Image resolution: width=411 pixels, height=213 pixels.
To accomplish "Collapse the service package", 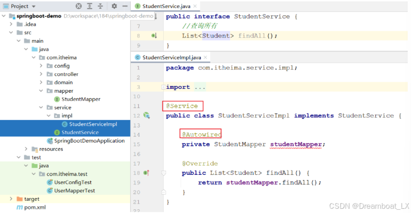I will click(41, 107).
